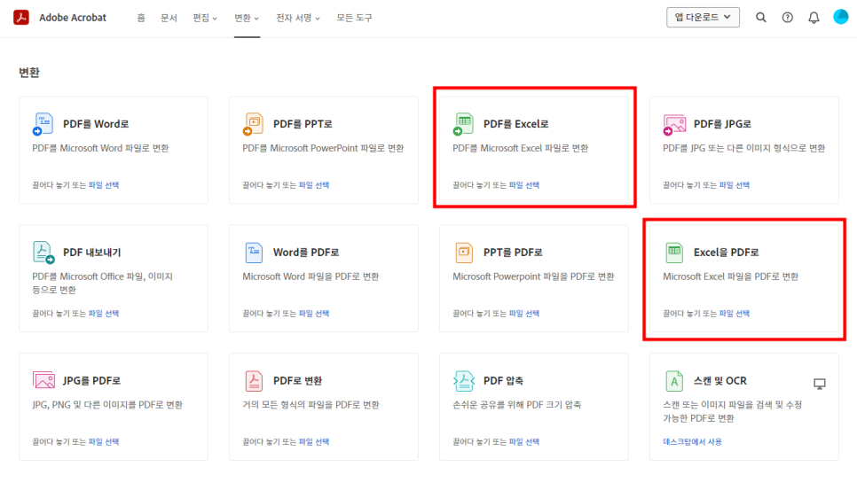Click the PDF 내보내기 icon

click(43, 253)
